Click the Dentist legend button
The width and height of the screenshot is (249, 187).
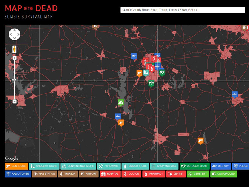click(176, 174)
